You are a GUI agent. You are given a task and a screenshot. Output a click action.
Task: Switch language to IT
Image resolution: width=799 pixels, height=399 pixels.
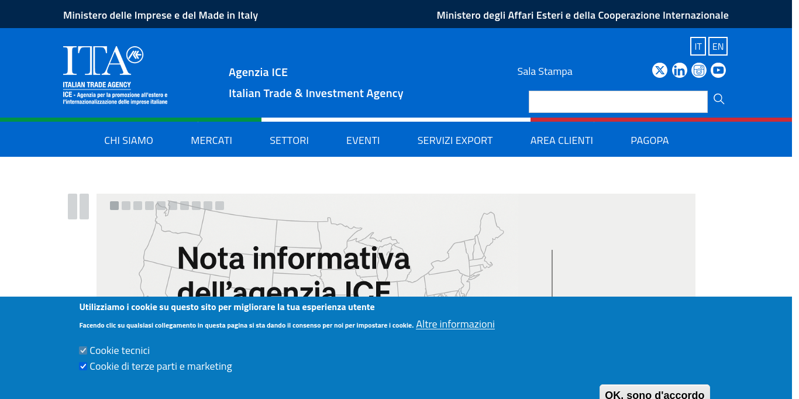pos(698,46)
